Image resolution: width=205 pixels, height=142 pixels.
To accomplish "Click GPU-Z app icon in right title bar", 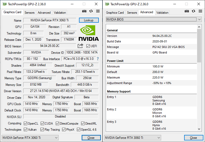I will 107,4.
